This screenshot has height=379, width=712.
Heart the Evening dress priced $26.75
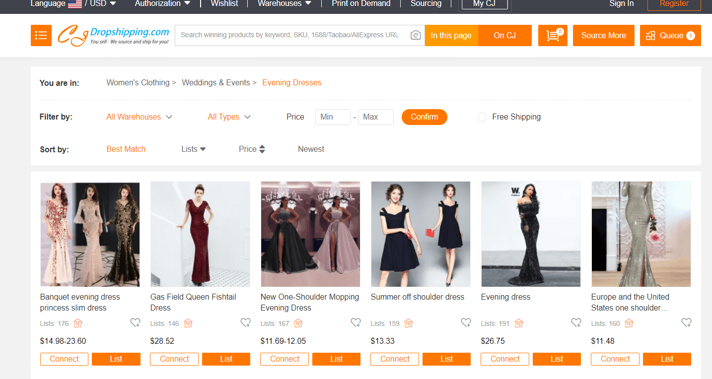pyautogui.click(x=576, y=323)
